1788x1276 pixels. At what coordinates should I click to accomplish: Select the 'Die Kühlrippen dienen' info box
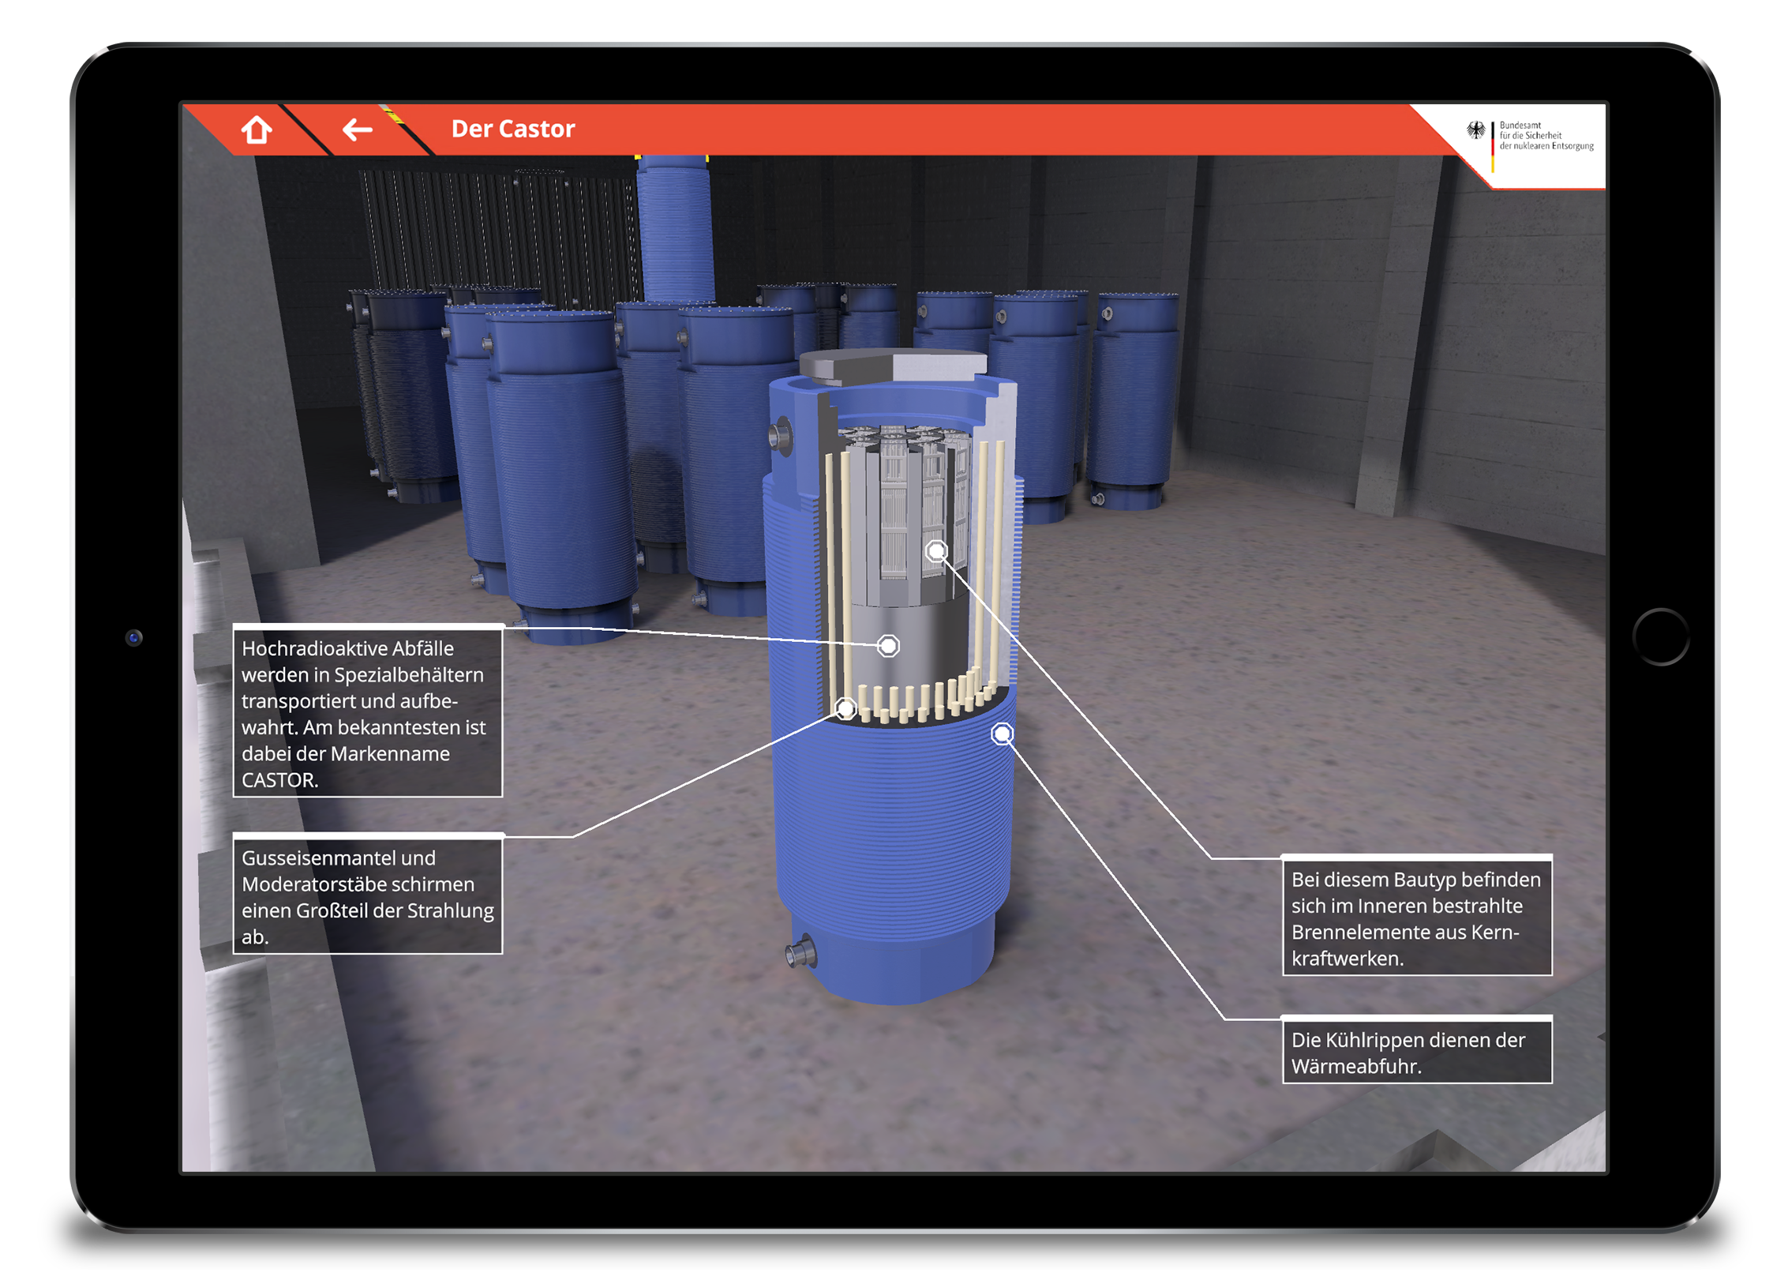[1417, 1052]
